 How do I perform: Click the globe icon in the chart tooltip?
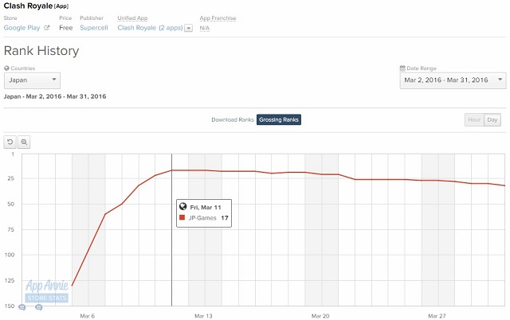coord(182,206)
